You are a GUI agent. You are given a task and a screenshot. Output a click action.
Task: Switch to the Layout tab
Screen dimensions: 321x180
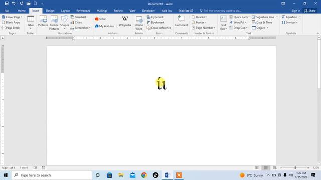(x=65, y=11)
